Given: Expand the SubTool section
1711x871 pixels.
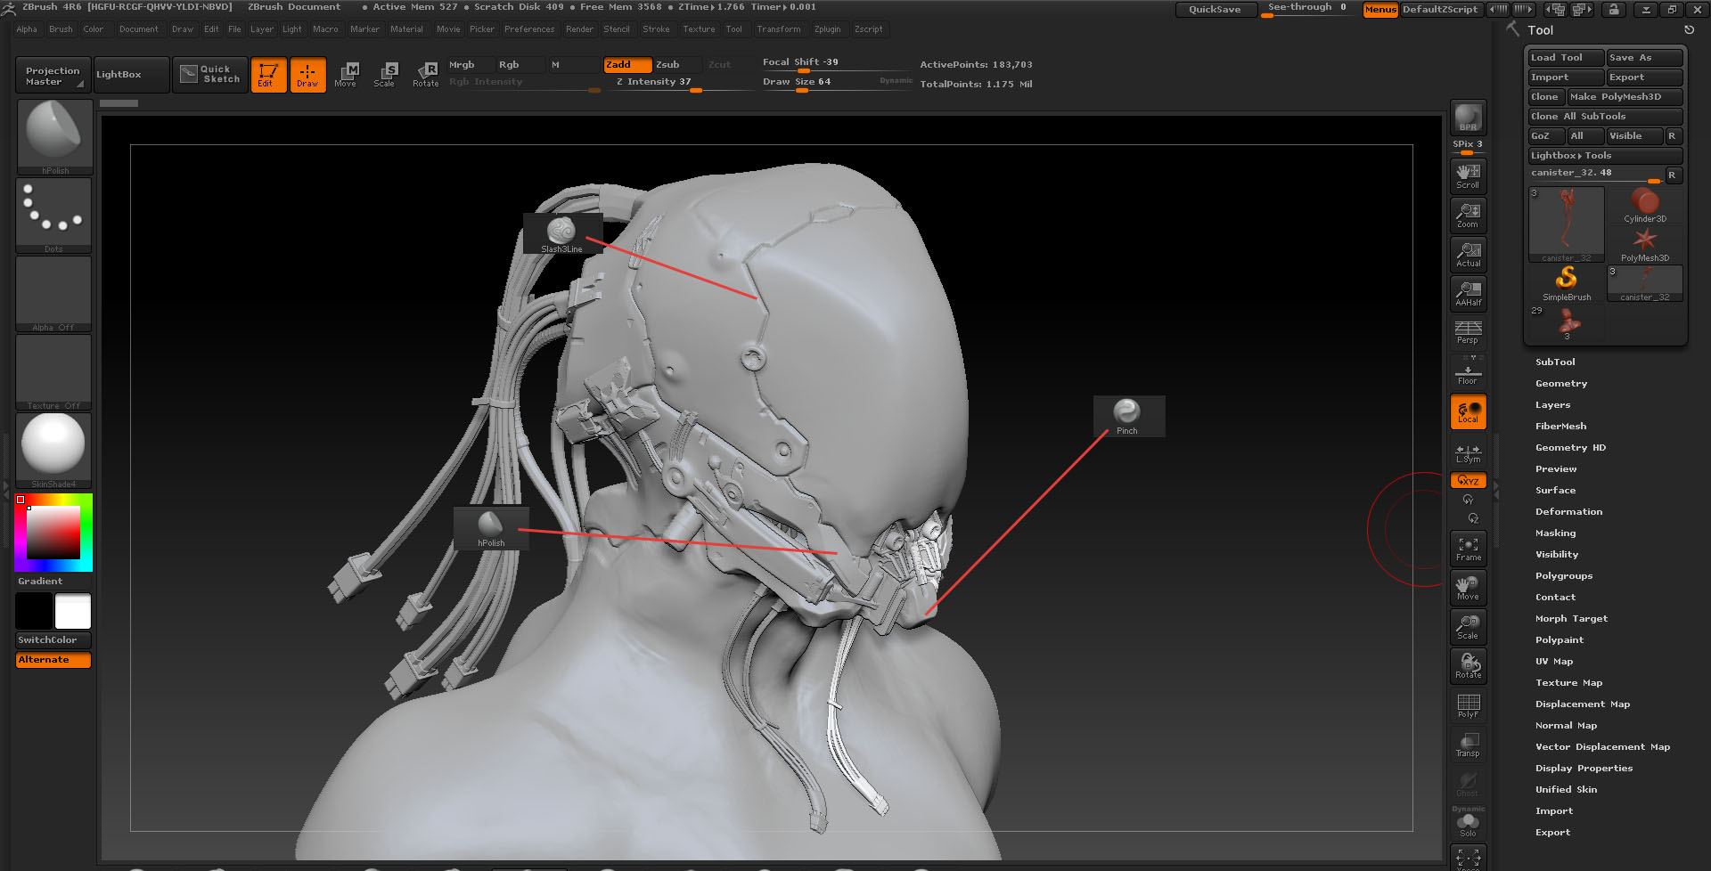Looking at the screenshot, I should 1555,362.
